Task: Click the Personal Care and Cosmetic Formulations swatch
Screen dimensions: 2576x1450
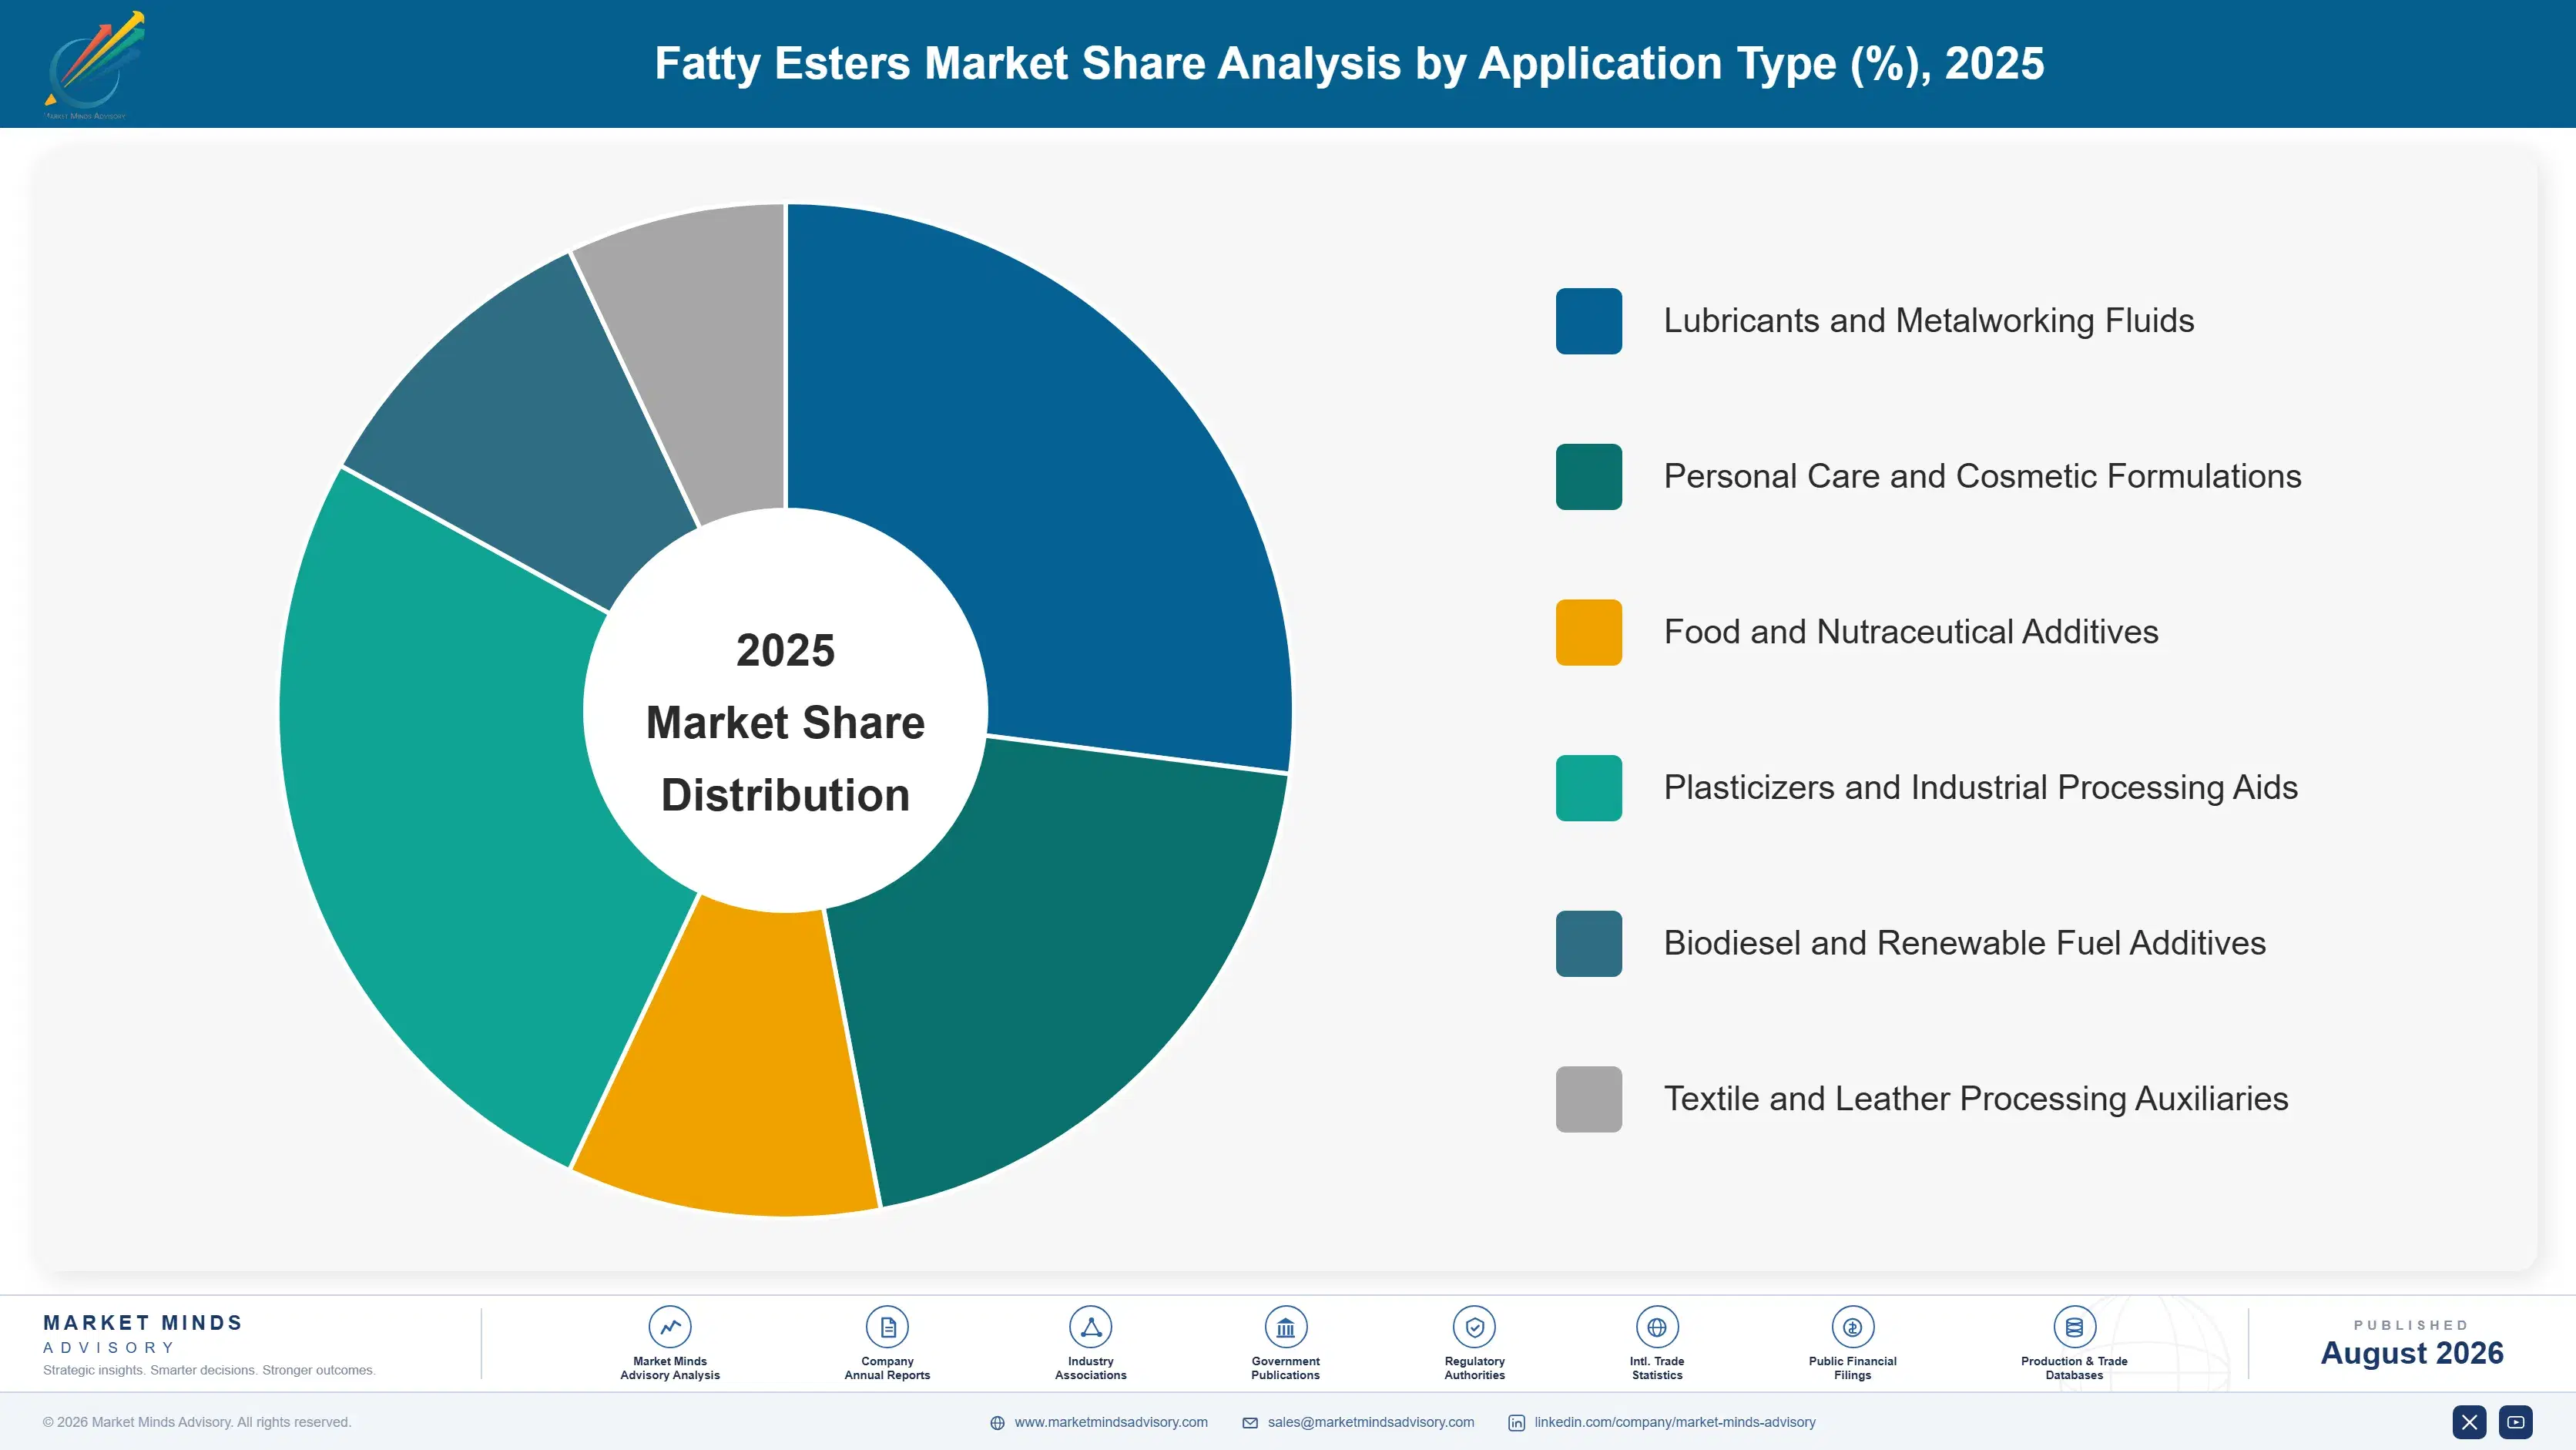Action: (x=1588, y=477)
